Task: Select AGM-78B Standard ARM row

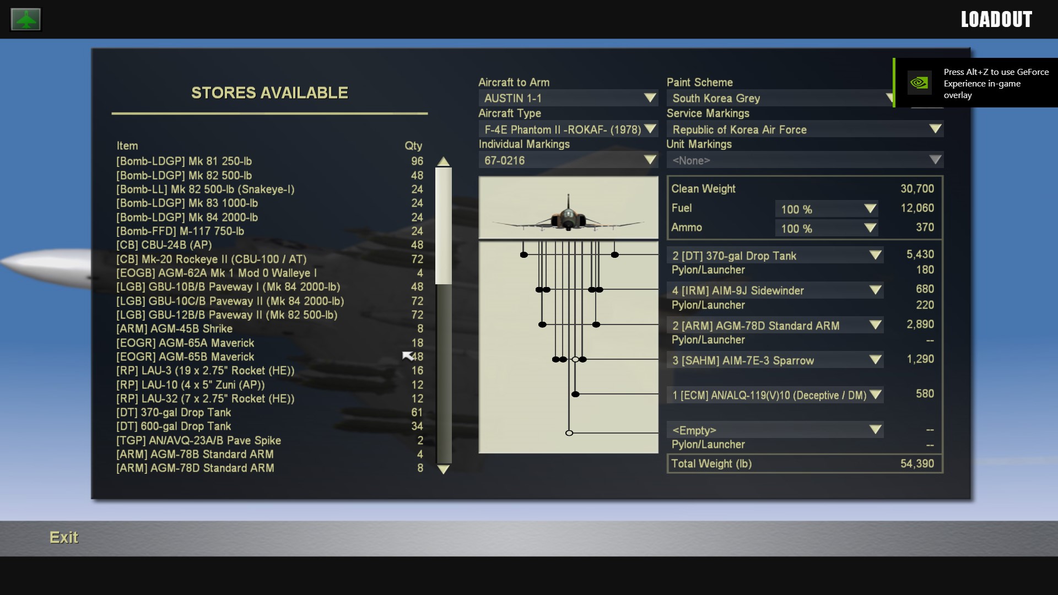Action: tap(270, 455)
